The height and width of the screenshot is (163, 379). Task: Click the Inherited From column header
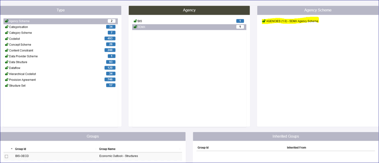point(296,148)
